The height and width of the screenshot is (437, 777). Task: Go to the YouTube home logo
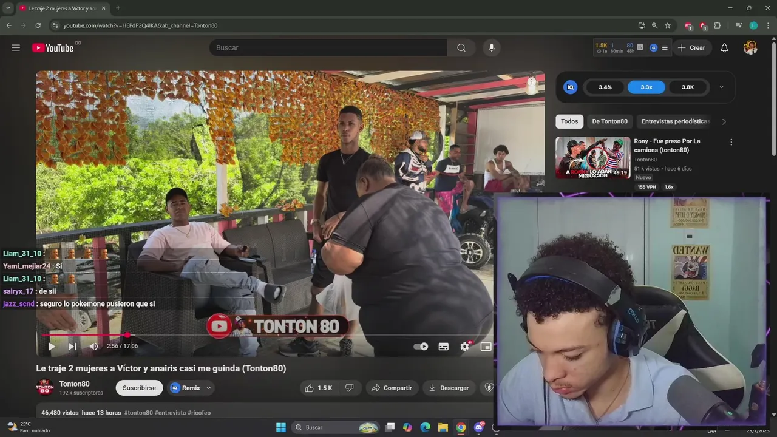tap(53, 48)
